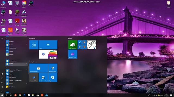
Task: Expand the San Andreas Multiplayer folder
Action: point(16,70)
